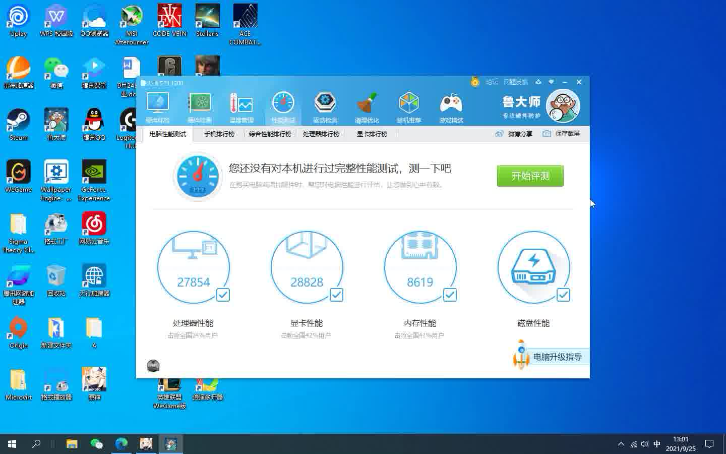726x454 pixels.
Task: Open Uplay desktop shortcut
Action: point(19,21)
